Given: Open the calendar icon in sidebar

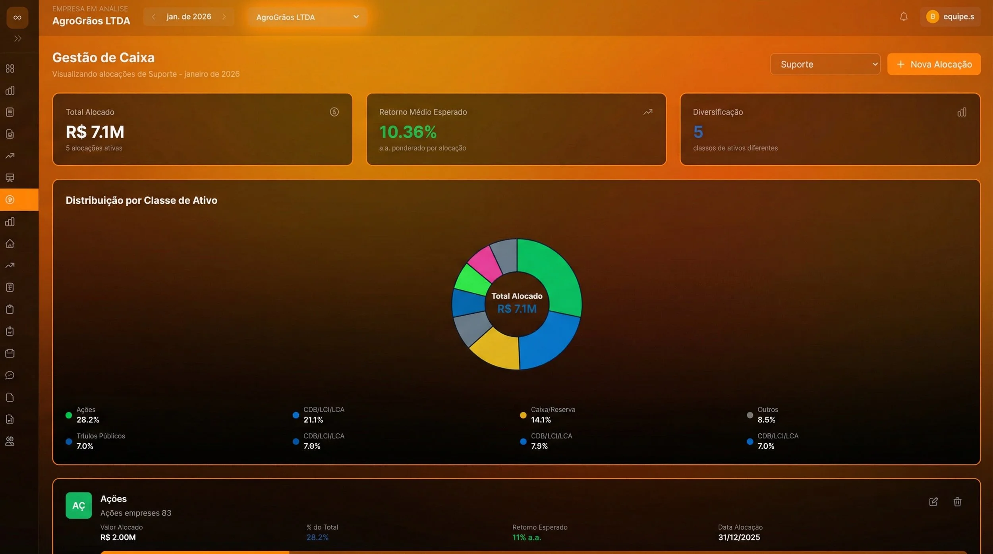Looking at the screenshot, I should point(10,353).
